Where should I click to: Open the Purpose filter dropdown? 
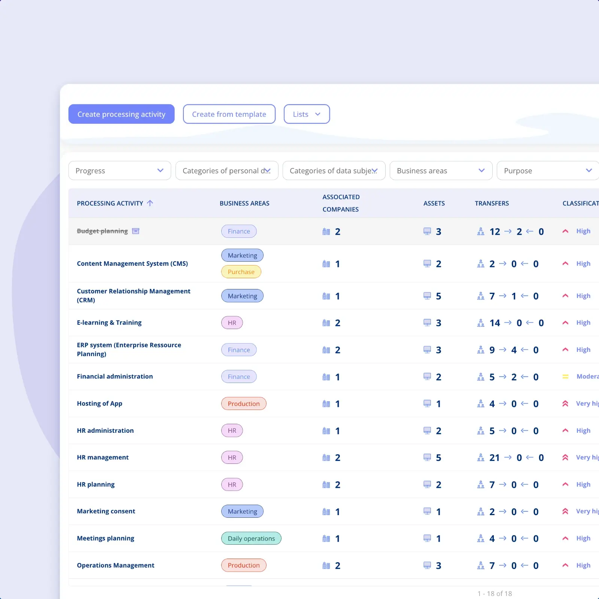pos(548,171)
